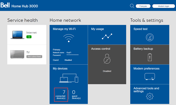The width and height of the screenshot is (176, 105).
Task: Click the Not subscribed TV badge
Action: coord(34,56)
